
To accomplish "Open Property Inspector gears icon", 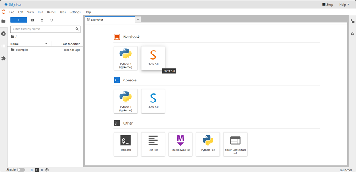I will coord(352,21).
